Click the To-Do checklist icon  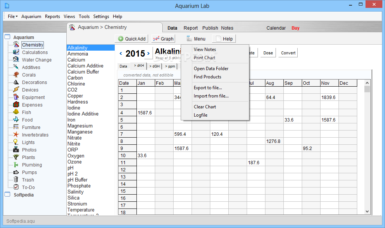(x=16, y=187)
